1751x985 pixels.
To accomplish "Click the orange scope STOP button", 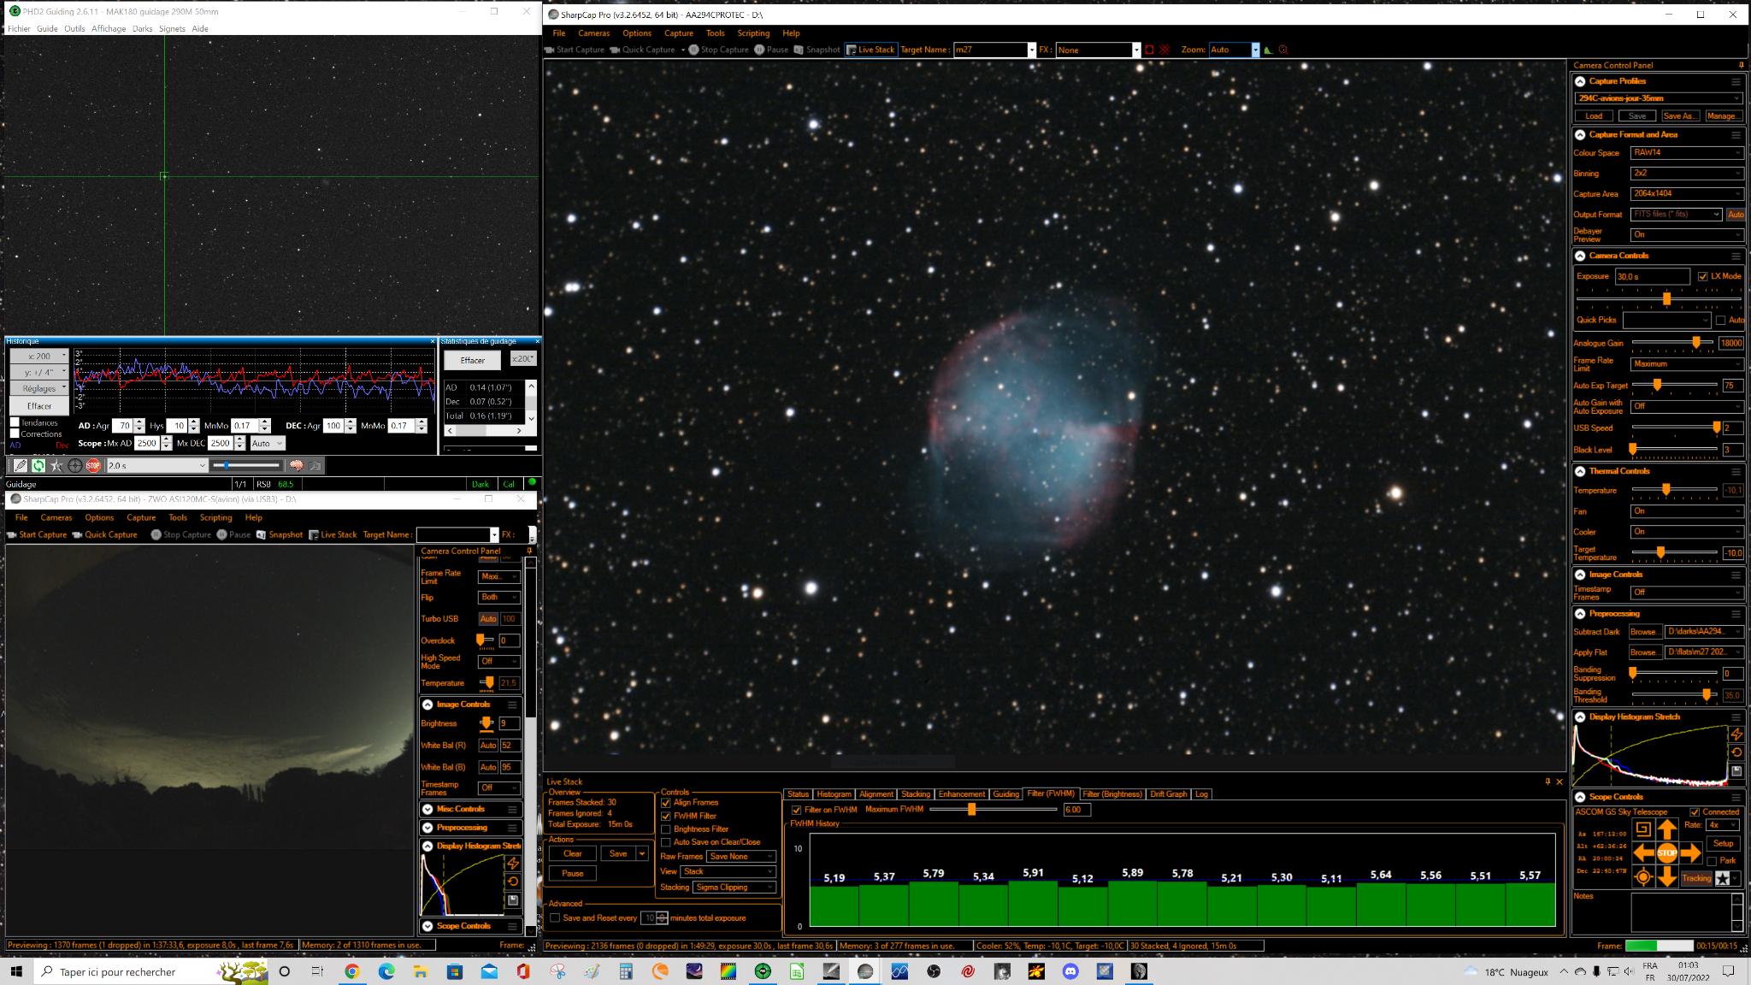I will (x=1667, y=852).
